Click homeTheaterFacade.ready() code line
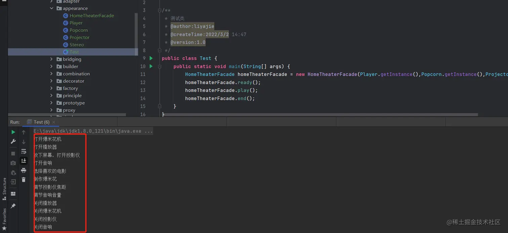 pos(223,82)
